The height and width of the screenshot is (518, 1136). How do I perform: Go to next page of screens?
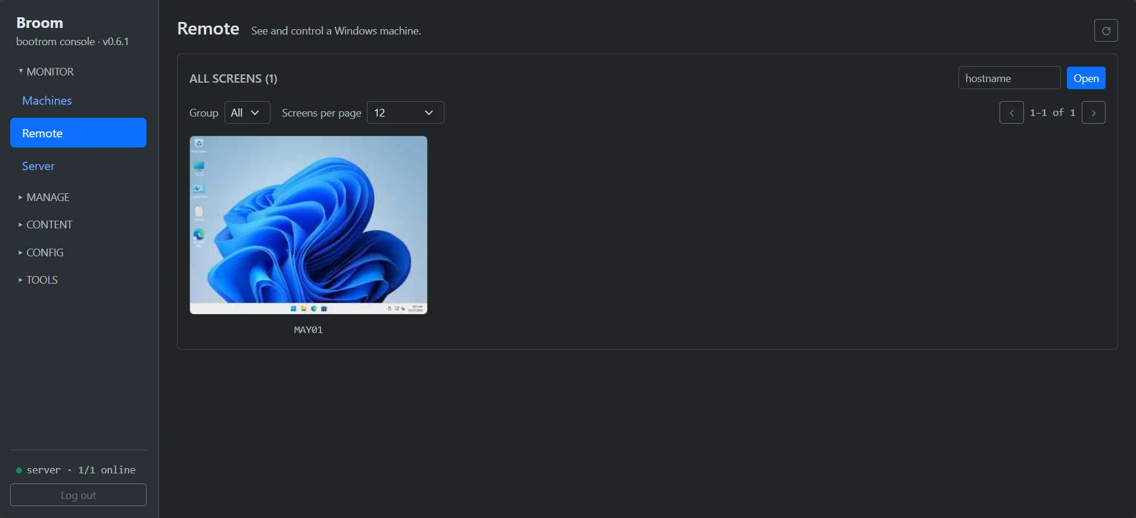point(1093,112)
